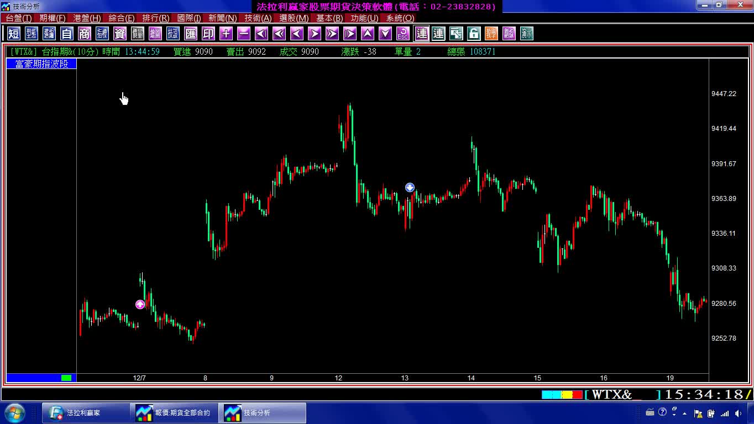Image resolution: width=754 pixels, height=424 pixels.
Task: Open the volume speaker tray icon
Action: 738,414
